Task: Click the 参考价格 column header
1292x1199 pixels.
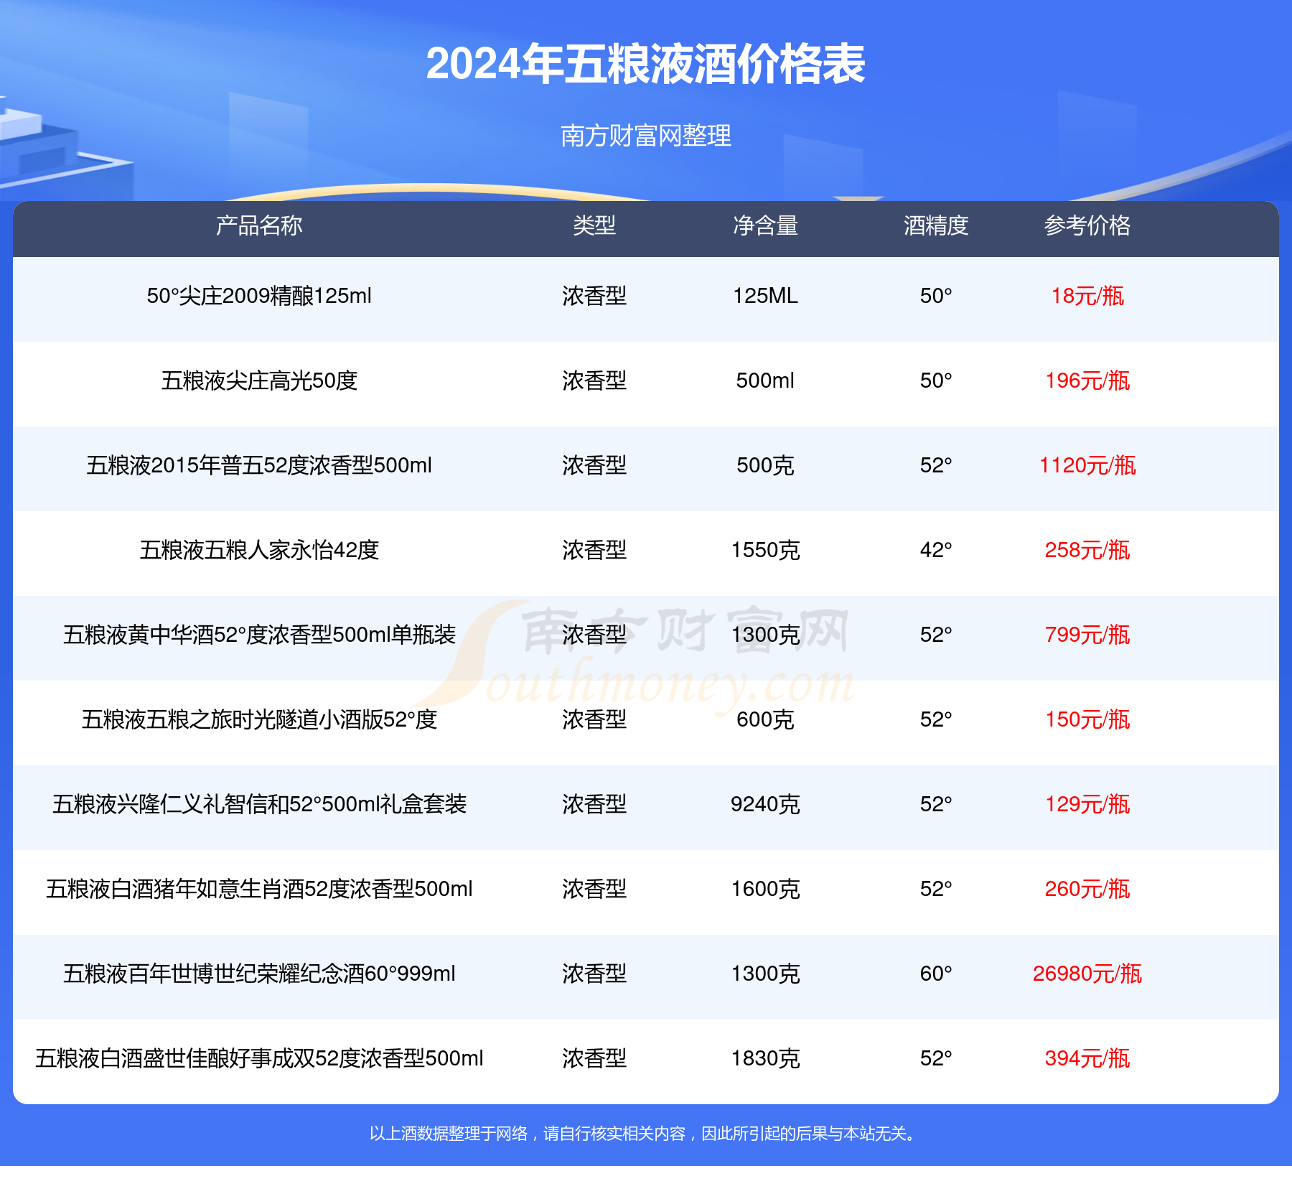Action: (x=1087, y=225)
